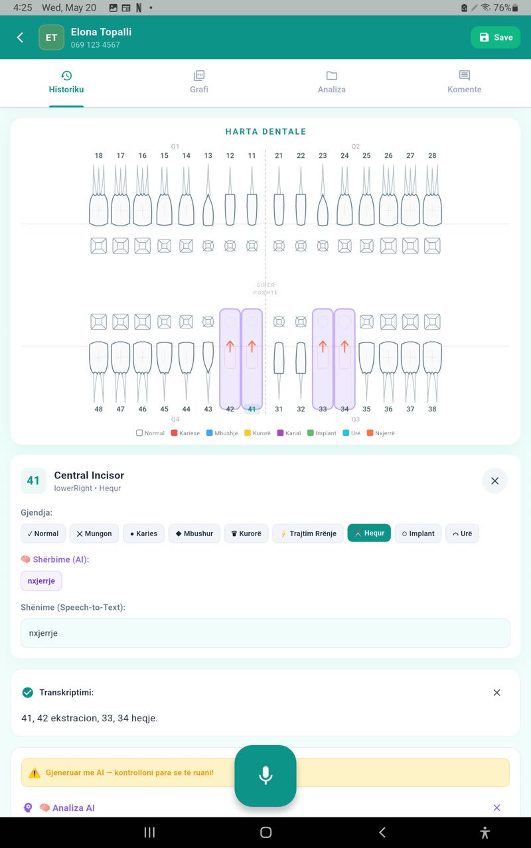The image size is (531, 848).
Task: Click the Kanal purple legend swatch
Action: (280, 433)
